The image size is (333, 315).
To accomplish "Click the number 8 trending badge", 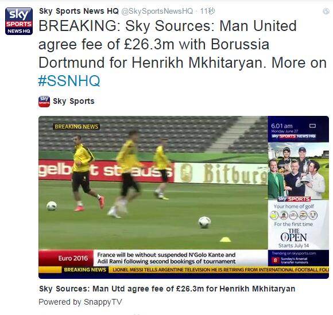I will point(275,260).
